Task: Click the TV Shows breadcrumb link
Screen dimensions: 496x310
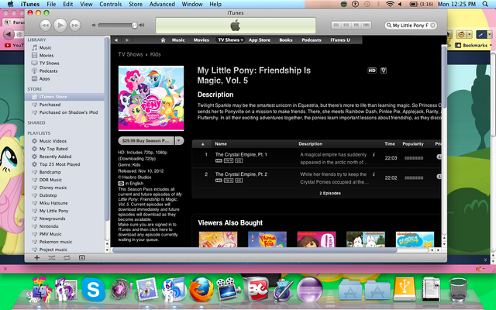Action: pos(130,54)
